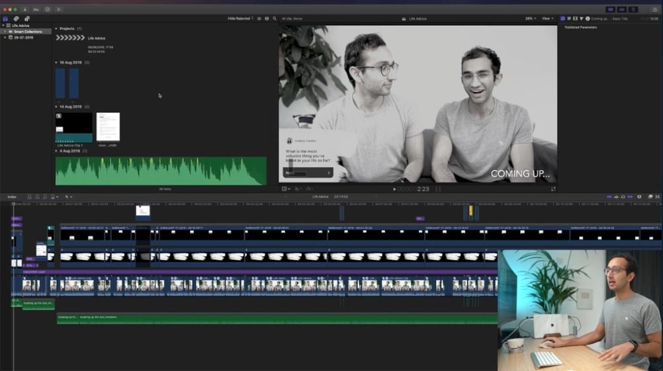Image resolution: width=663 pixels, height=371 pixels.
Task: Select the Life Advice Clip 1 thumbnail
Action: click(x=73, y=128)
